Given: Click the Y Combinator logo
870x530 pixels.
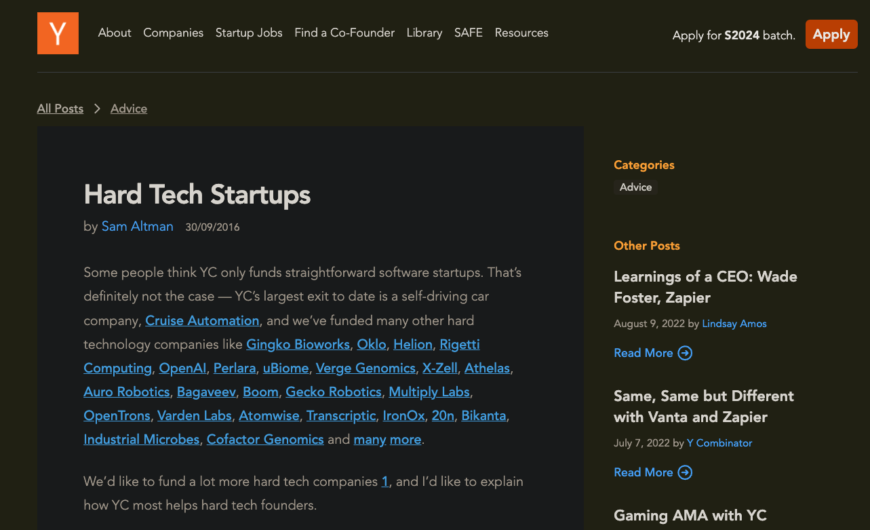Looking at the screenshot, I should coord(58,33).
